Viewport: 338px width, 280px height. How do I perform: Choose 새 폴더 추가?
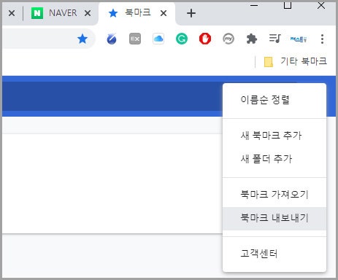274,159
